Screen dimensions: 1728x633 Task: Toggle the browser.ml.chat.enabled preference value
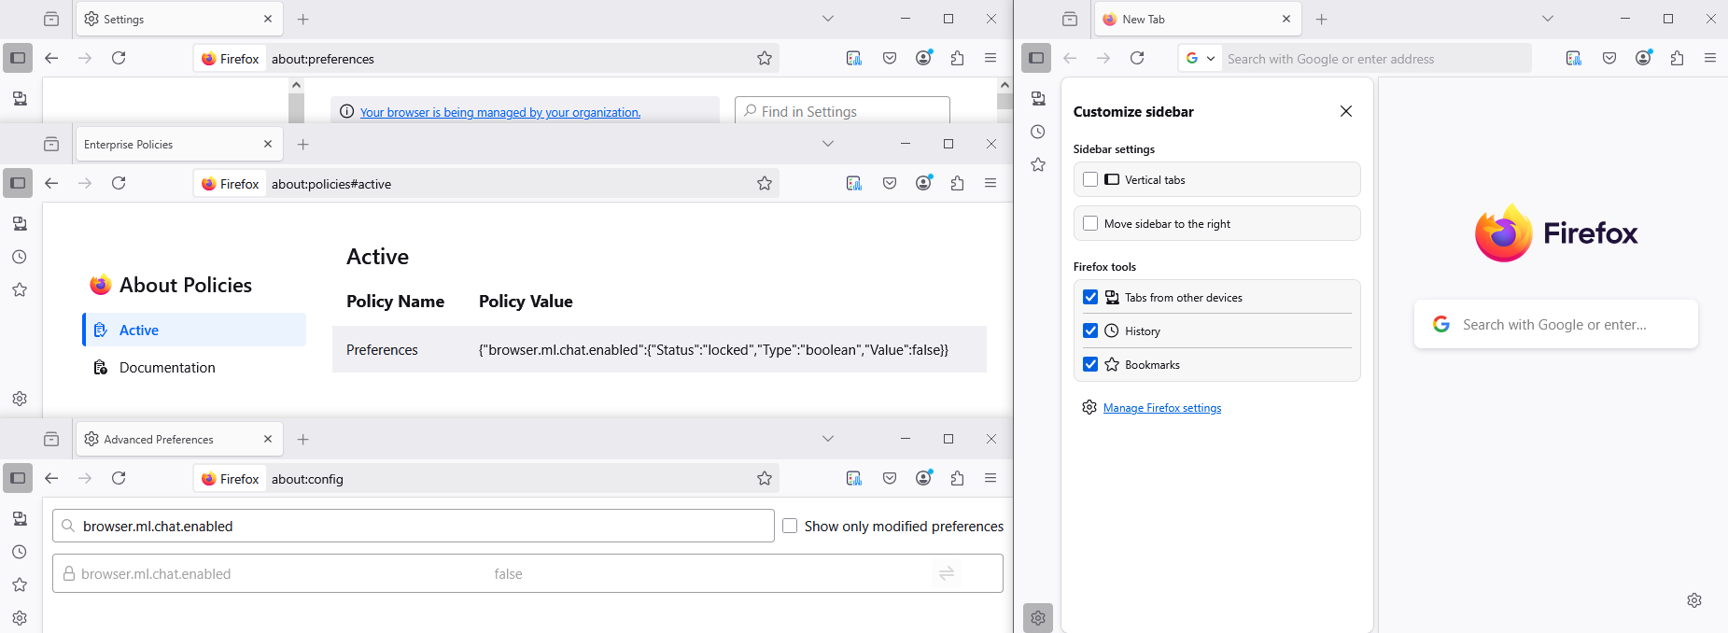click(x=947, y=573)
